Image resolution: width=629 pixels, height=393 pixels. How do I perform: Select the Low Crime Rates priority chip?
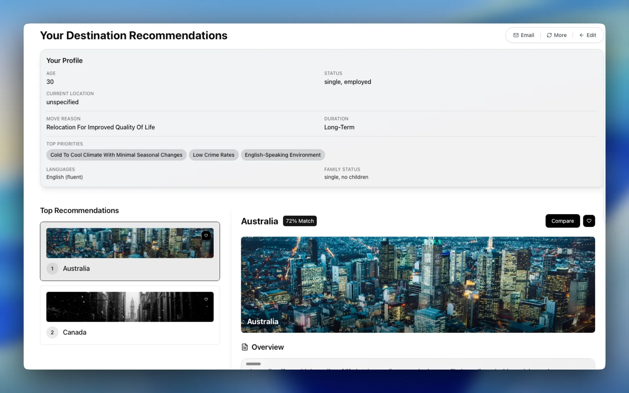213,155
